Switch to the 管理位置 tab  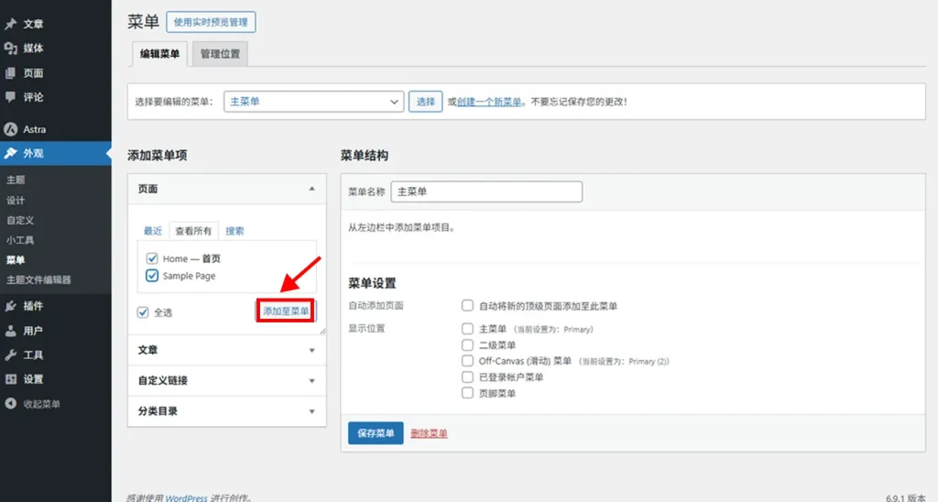[220, 54]
